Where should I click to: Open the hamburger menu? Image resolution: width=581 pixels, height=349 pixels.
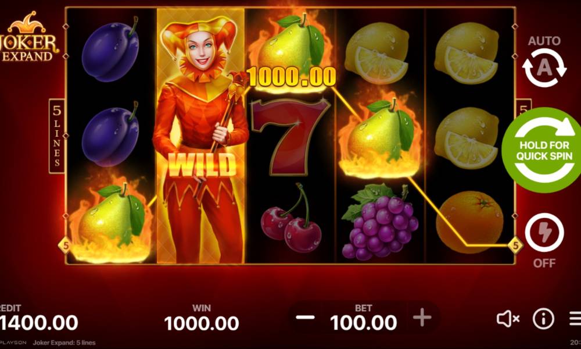pos(575,319)
